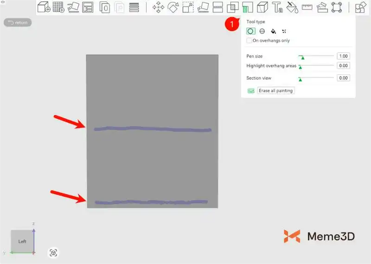Choose the fill bucket tool type
371x264 pixels.
point(273,31)
